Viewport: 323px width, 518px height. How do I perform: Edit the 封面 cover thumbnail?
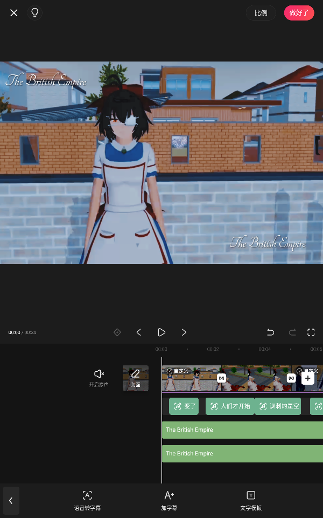(136, 378)
